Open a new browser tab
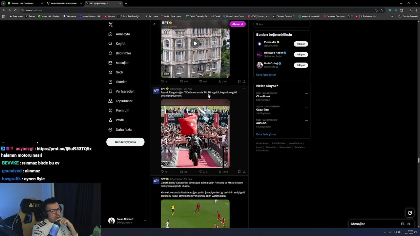Screen dimensions: 420x236 click(126, 3)
